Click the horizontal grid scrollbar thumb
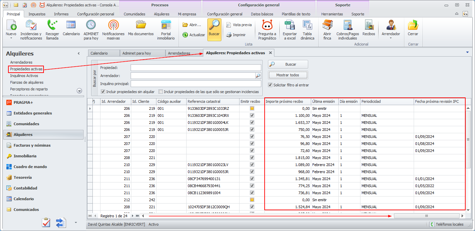 coord(426,216)
